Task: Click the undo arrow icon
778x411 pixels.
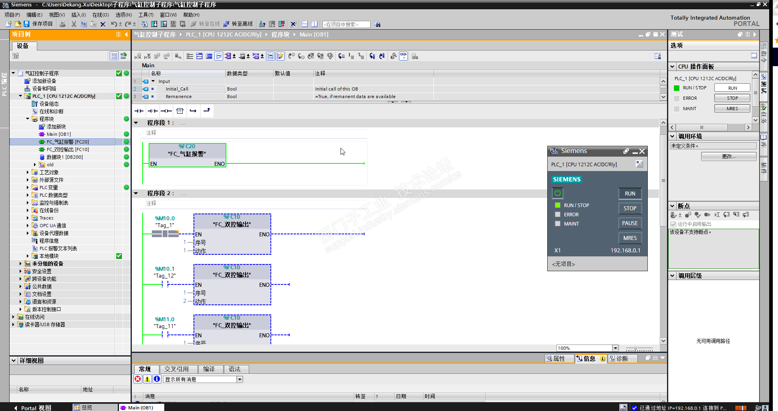Action: (114, 24)
